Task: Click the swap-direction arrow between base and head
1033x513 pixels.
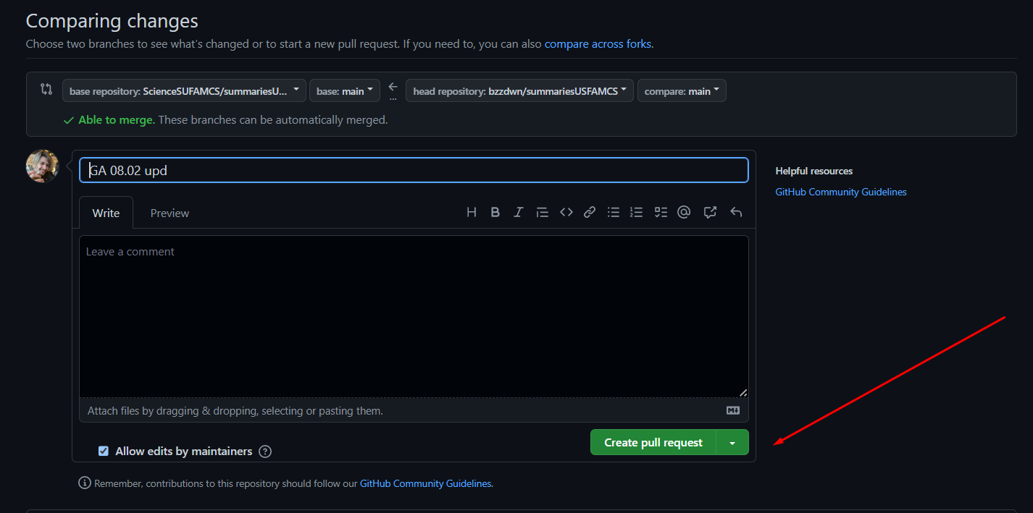Action: 393,87
